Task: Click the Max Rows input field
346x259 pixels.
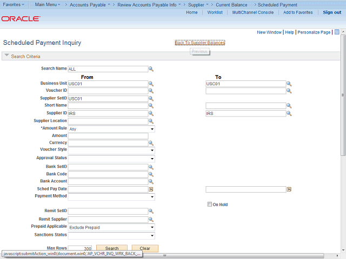Action: click(x=79, y=248)
